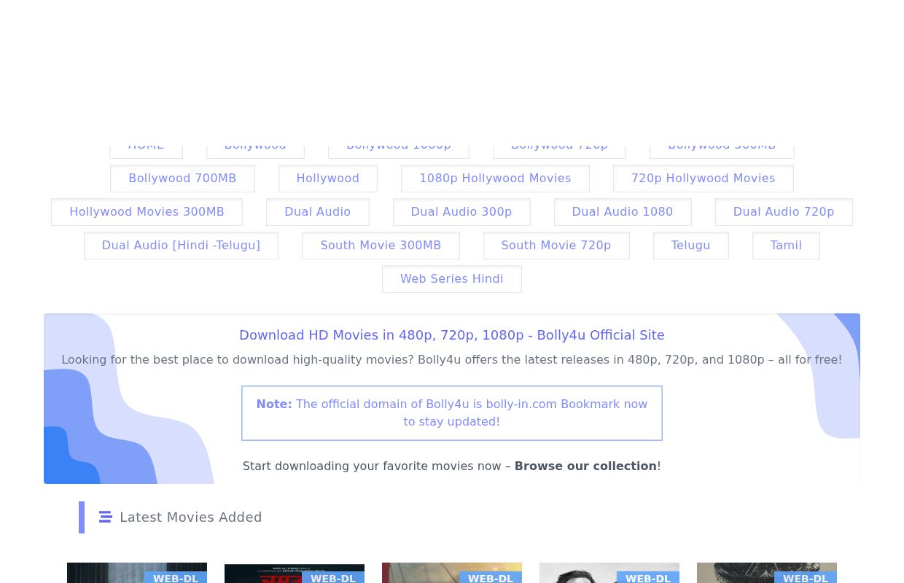This screenshot has height=583, width=904.
Task: Select 1080p Hollywood Movies menu item
Action: point(495,179)
